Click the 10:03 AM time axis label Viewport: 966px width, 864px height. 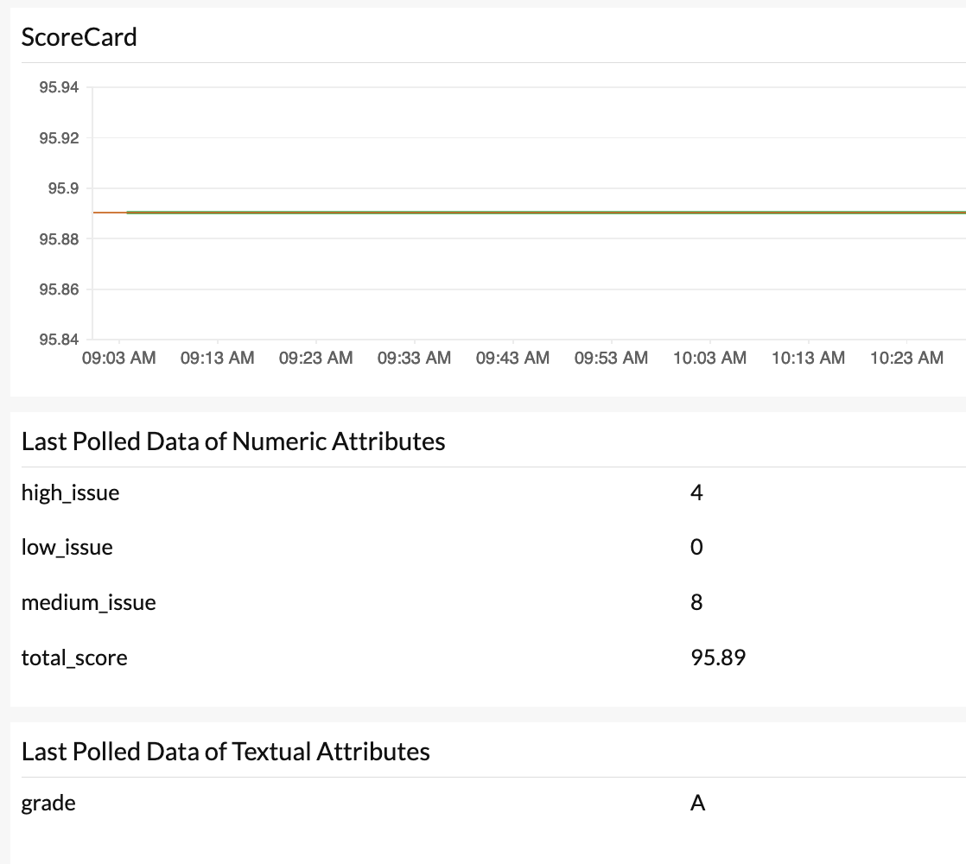point(709,358)
